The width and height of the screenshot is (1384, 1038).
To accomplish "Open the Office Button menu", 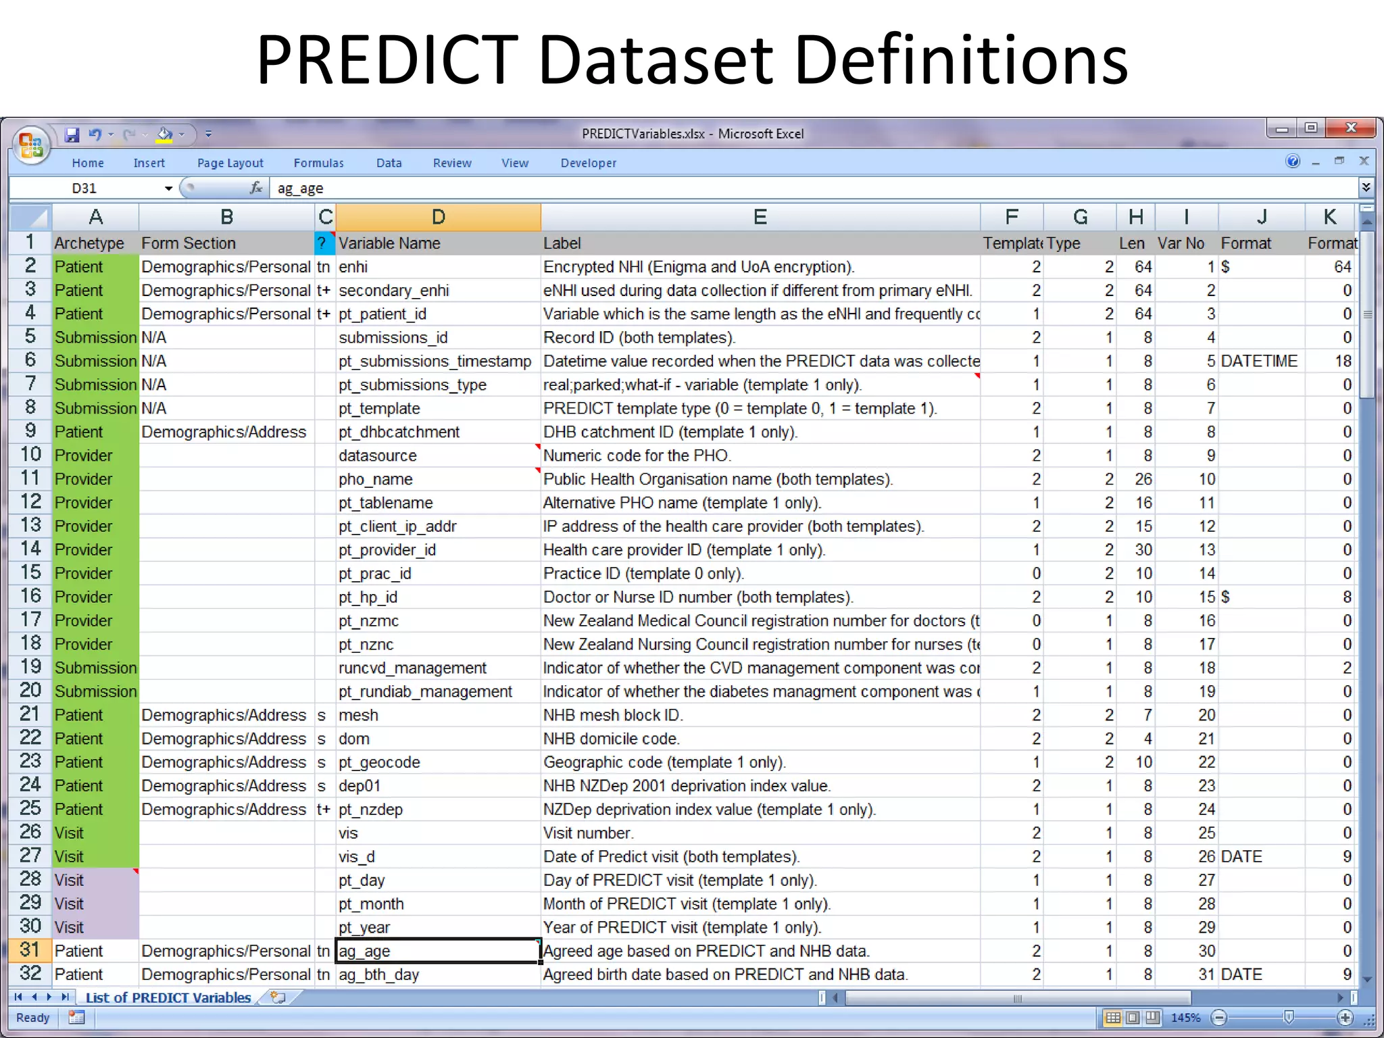I will click(31, 145).
